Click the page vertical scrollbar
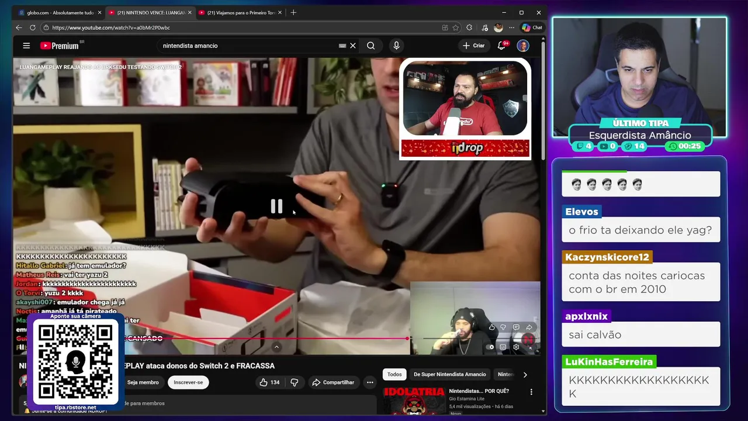This screenshot has height=421, width=748. point(544,99)
